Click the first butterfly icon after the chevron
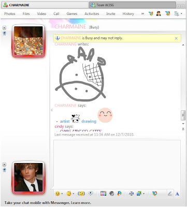 pos(151,13)
